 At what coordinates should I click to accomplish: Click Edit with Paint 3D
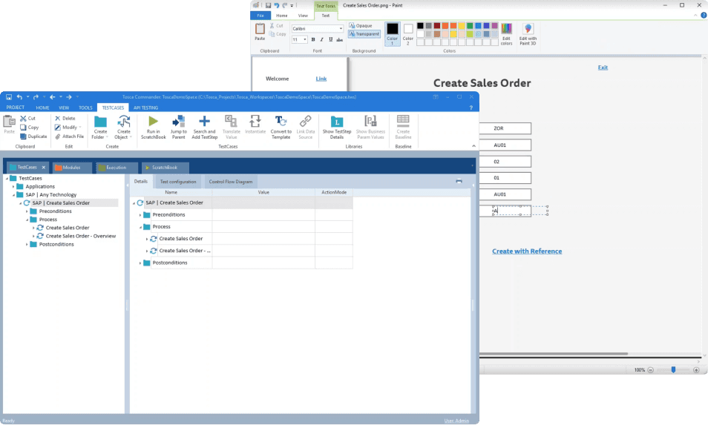tap(528, 34)
